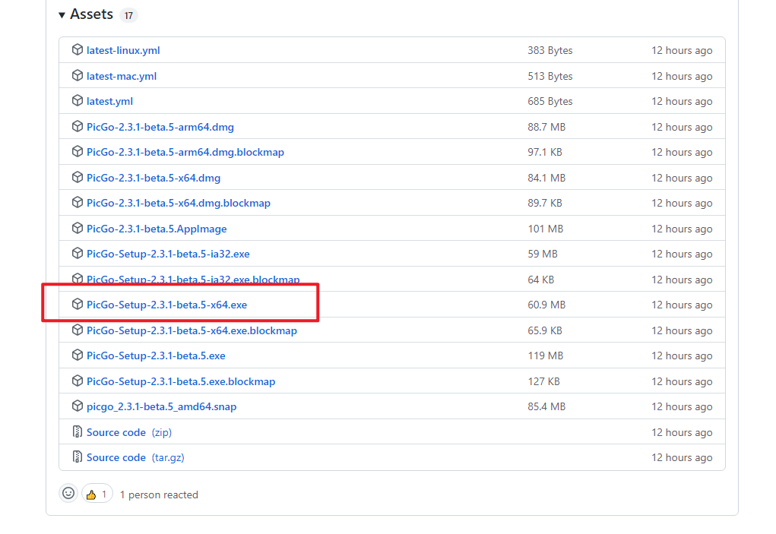Click the '127 KB' size value

[543, 382]
